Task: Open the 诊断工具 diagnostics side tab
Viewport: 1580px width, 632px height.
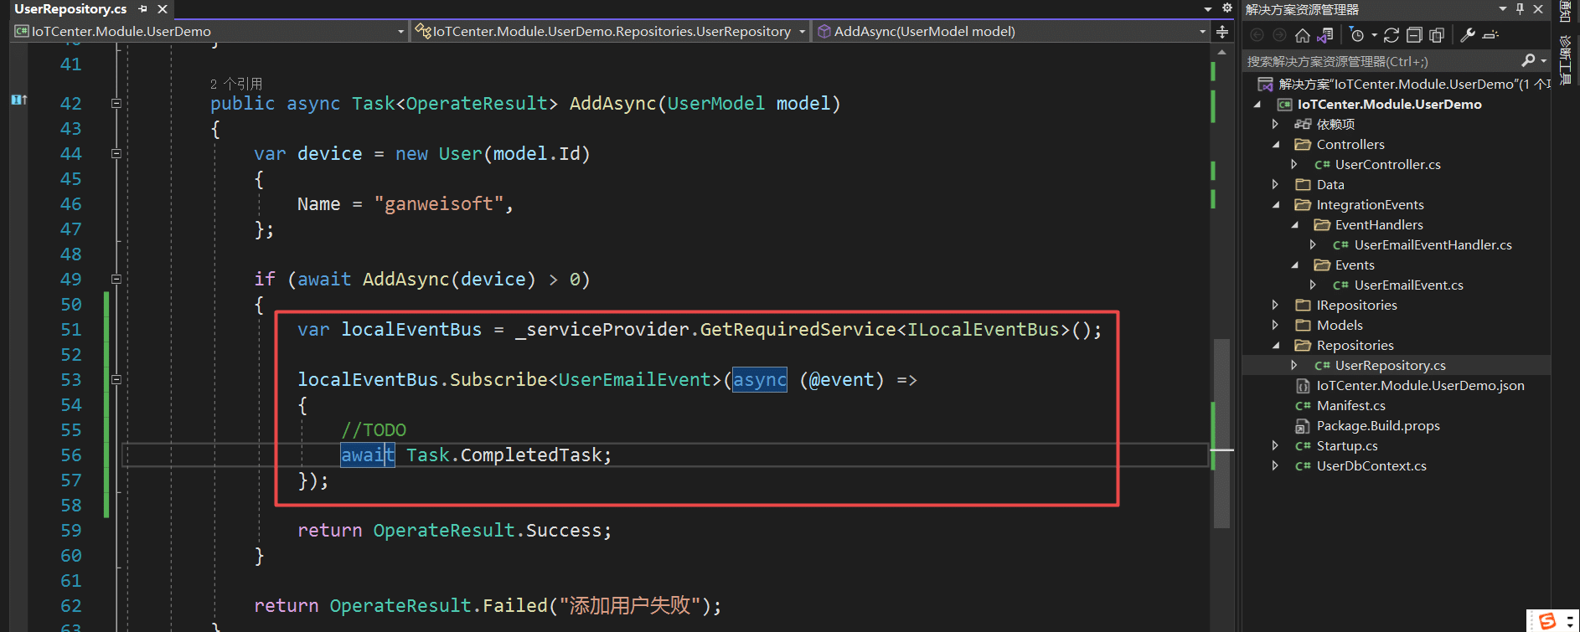Action: [1565, 59]
